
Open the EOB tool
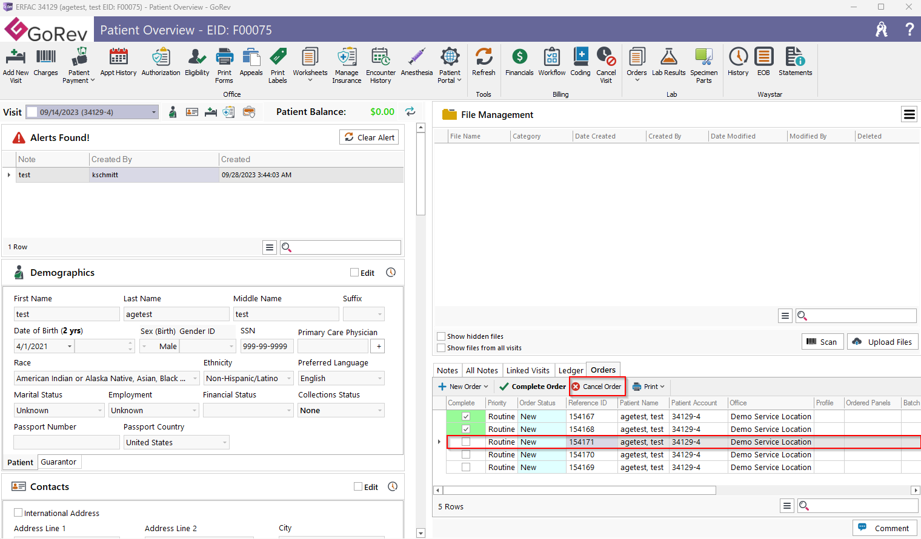tap(763, 62)
